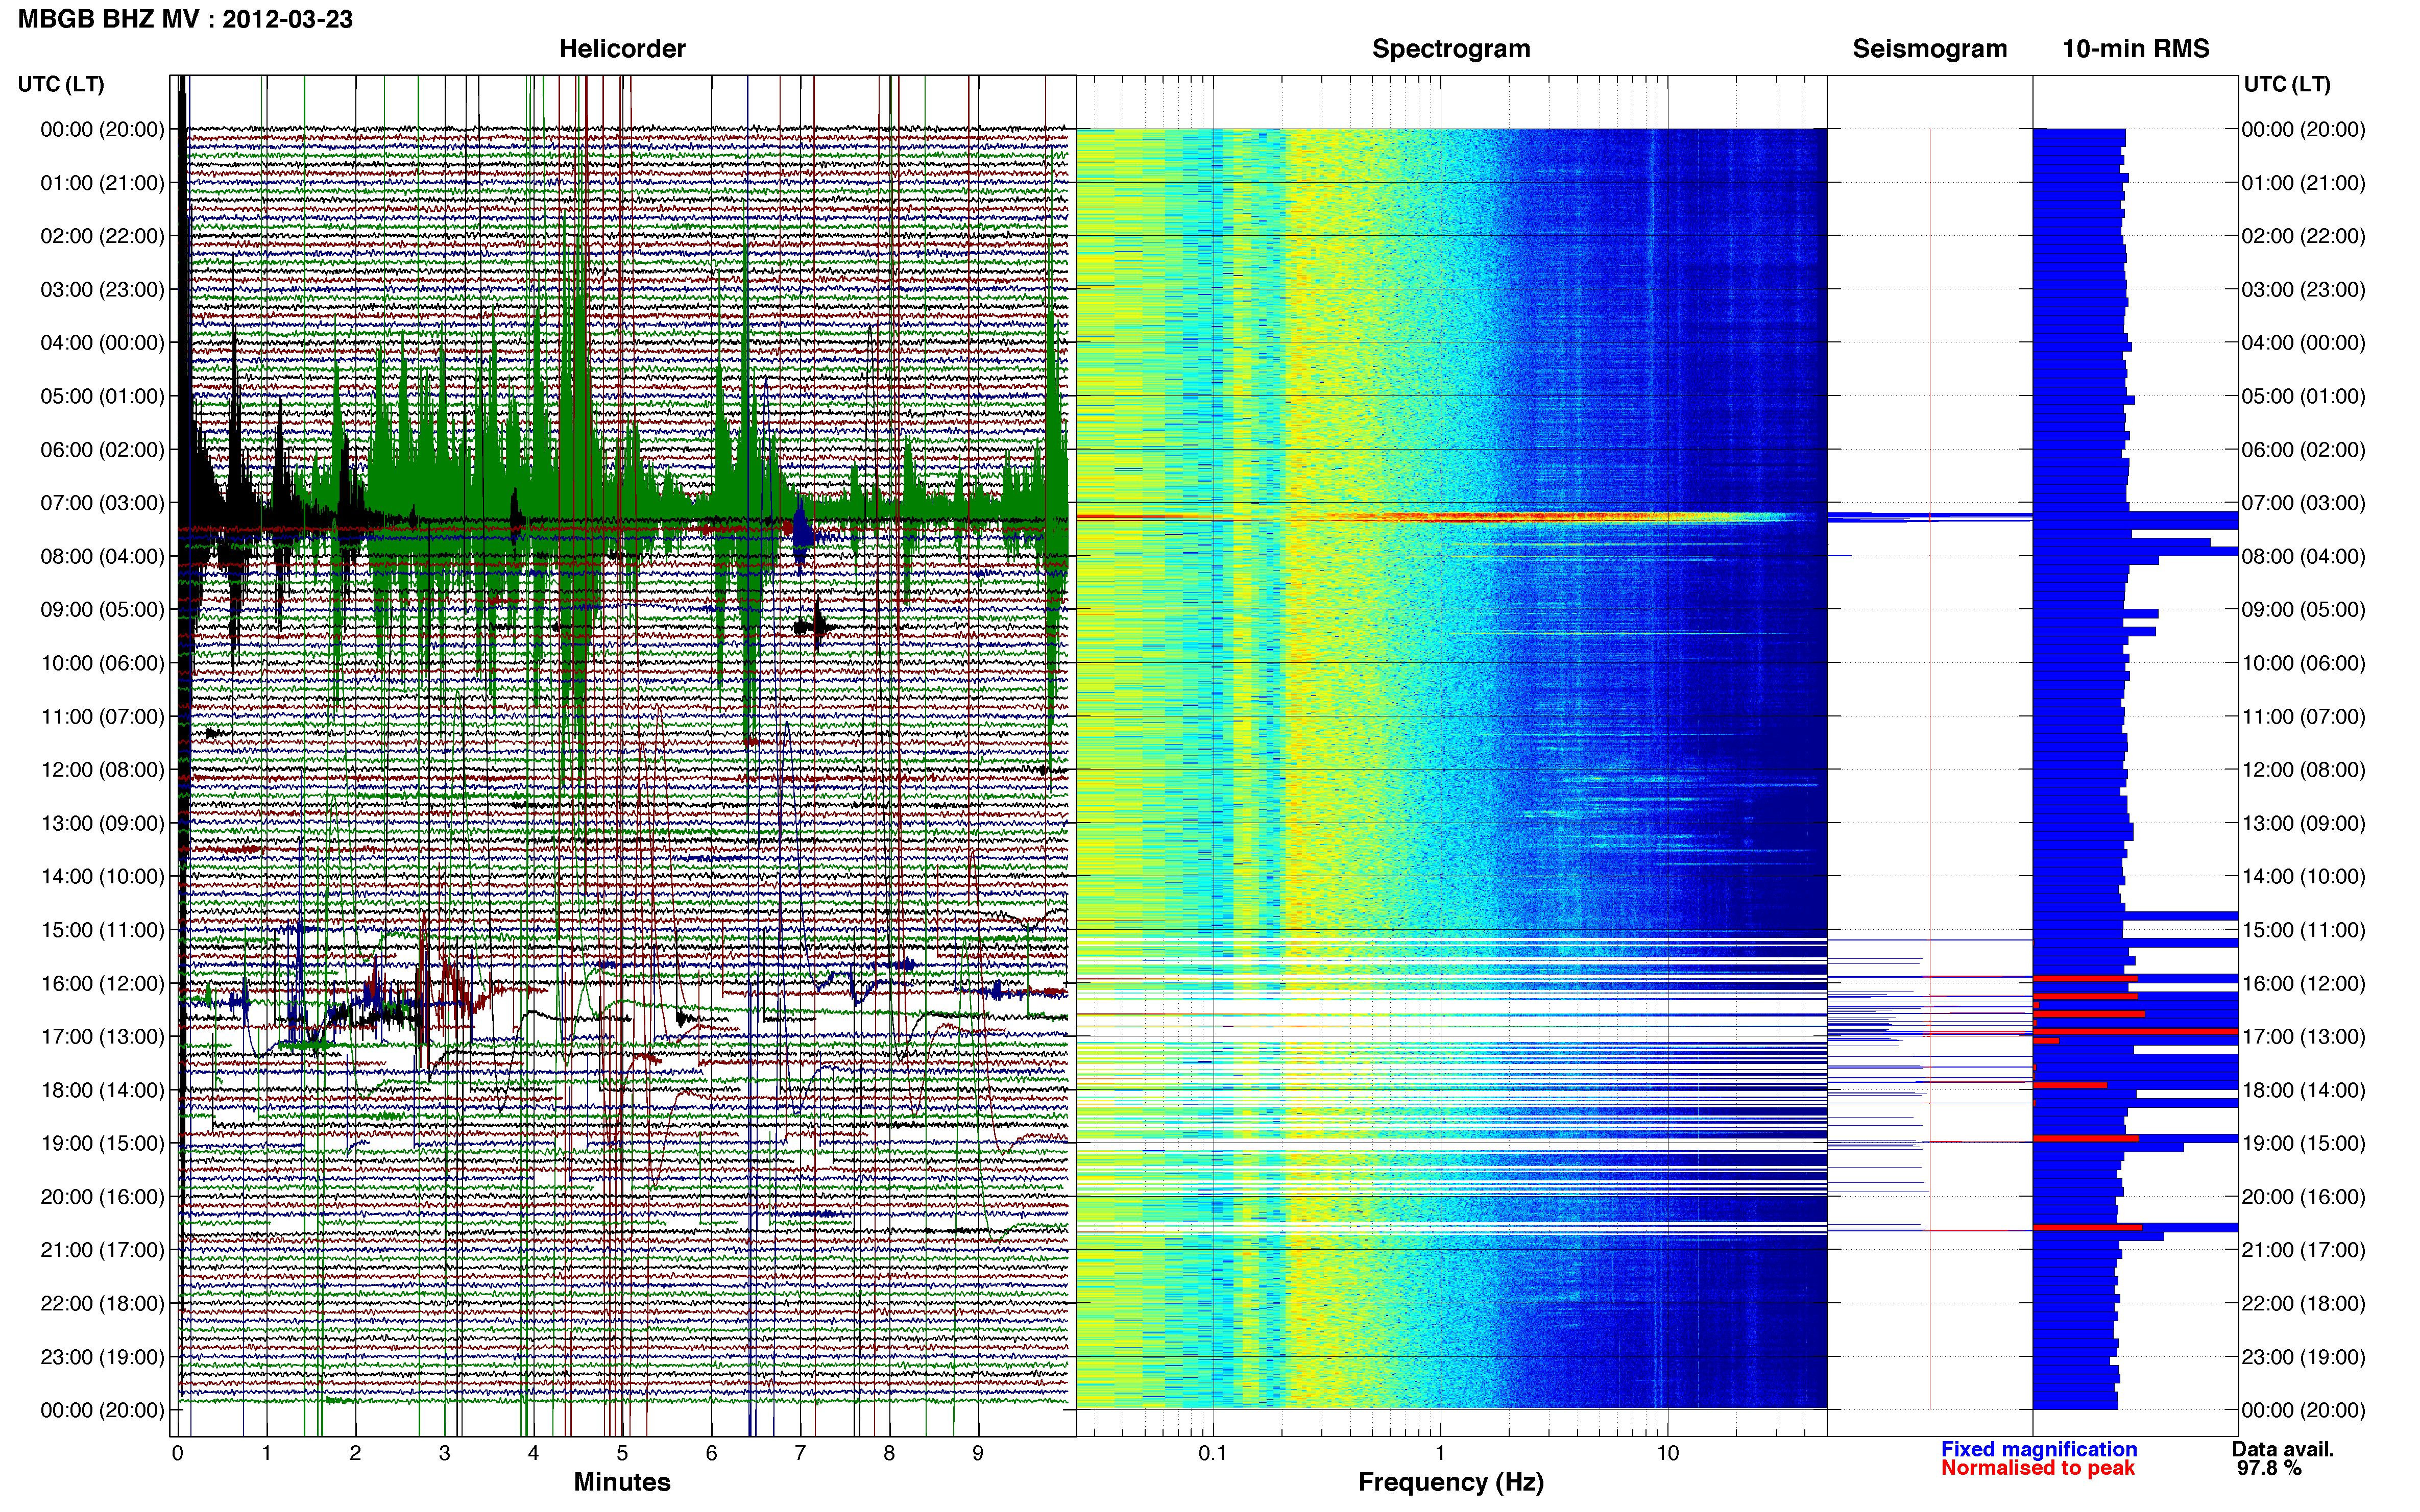
Task: Click right-side time label '21:00 (17:00)'
Action: (2304, 1250)
